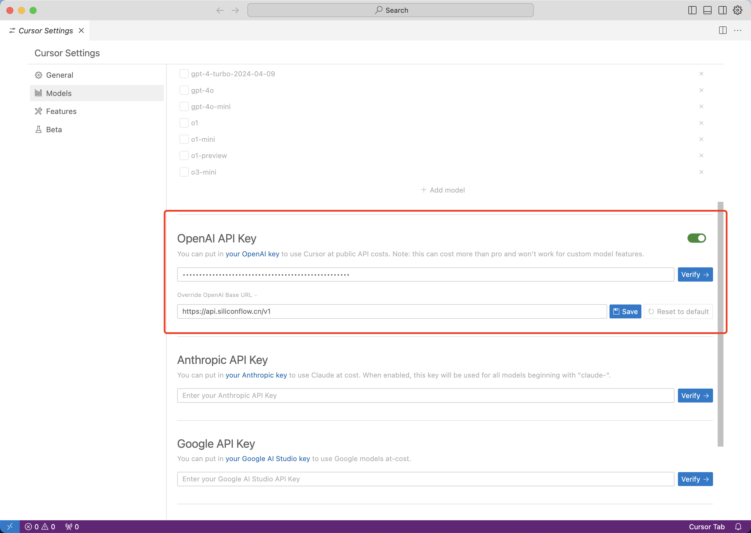Enable the gpt-4-turbo-2024-04-09 checkbox
This screenshot has width=751, height=533.
pos(184,74)
